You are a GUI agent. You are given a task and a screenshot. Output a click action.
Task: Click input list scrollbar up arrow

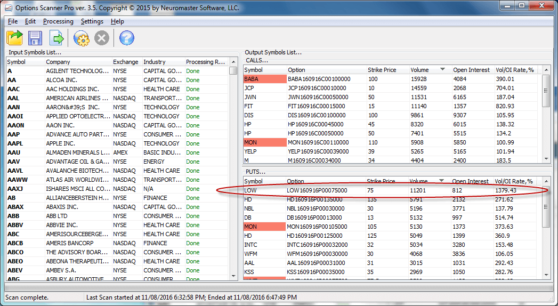[233, 62]
